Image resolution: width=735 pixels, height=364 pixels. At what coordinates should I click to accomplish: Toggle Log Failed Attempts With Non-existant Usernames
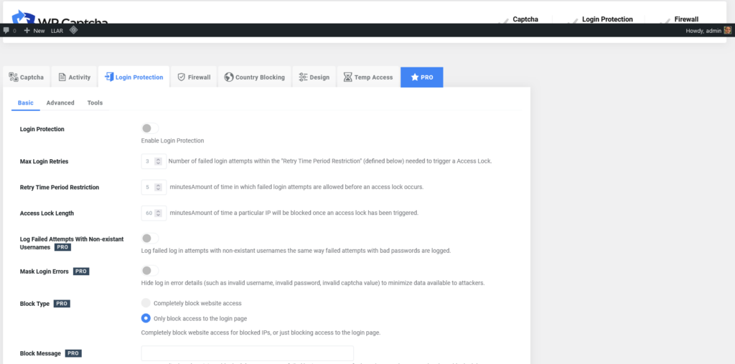[x=149, y=238]
